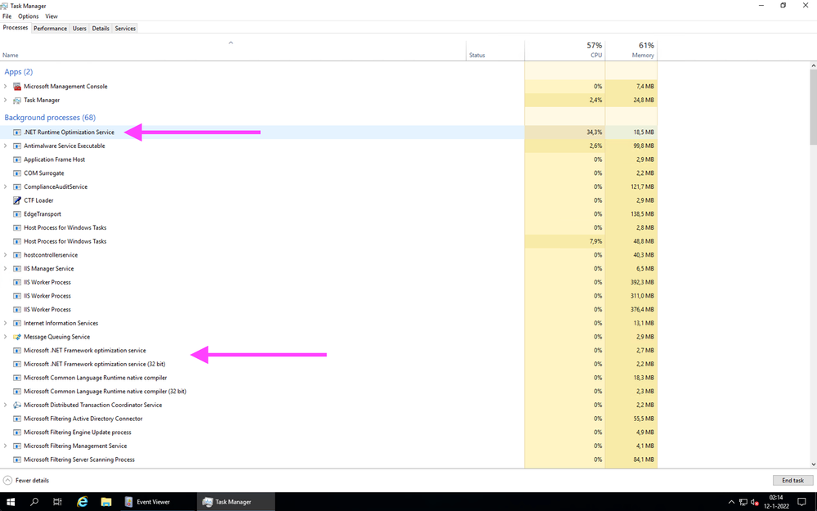
Task: Click Fewer details toggle
Action: tap(26, 480)
